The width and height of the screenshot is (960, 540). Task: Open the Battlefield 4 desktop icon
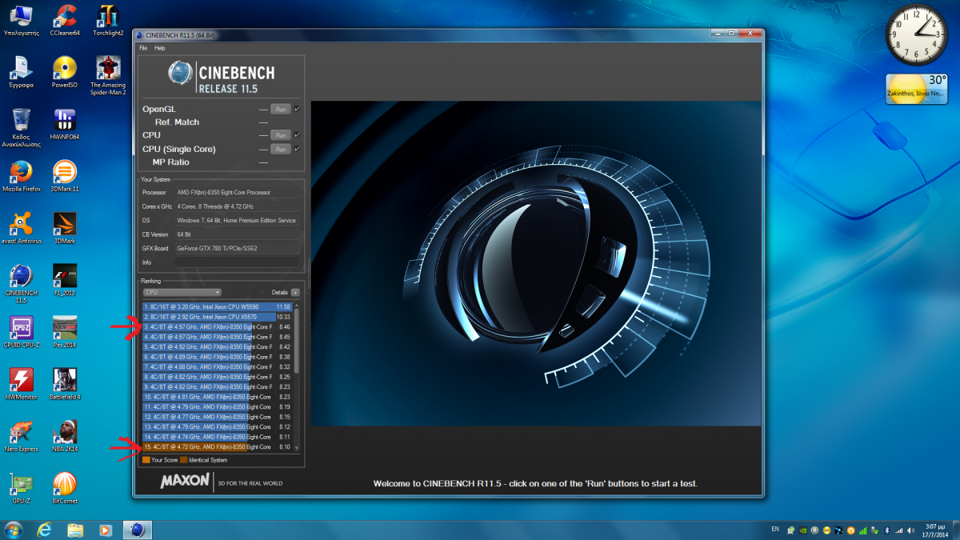[65, 384]
